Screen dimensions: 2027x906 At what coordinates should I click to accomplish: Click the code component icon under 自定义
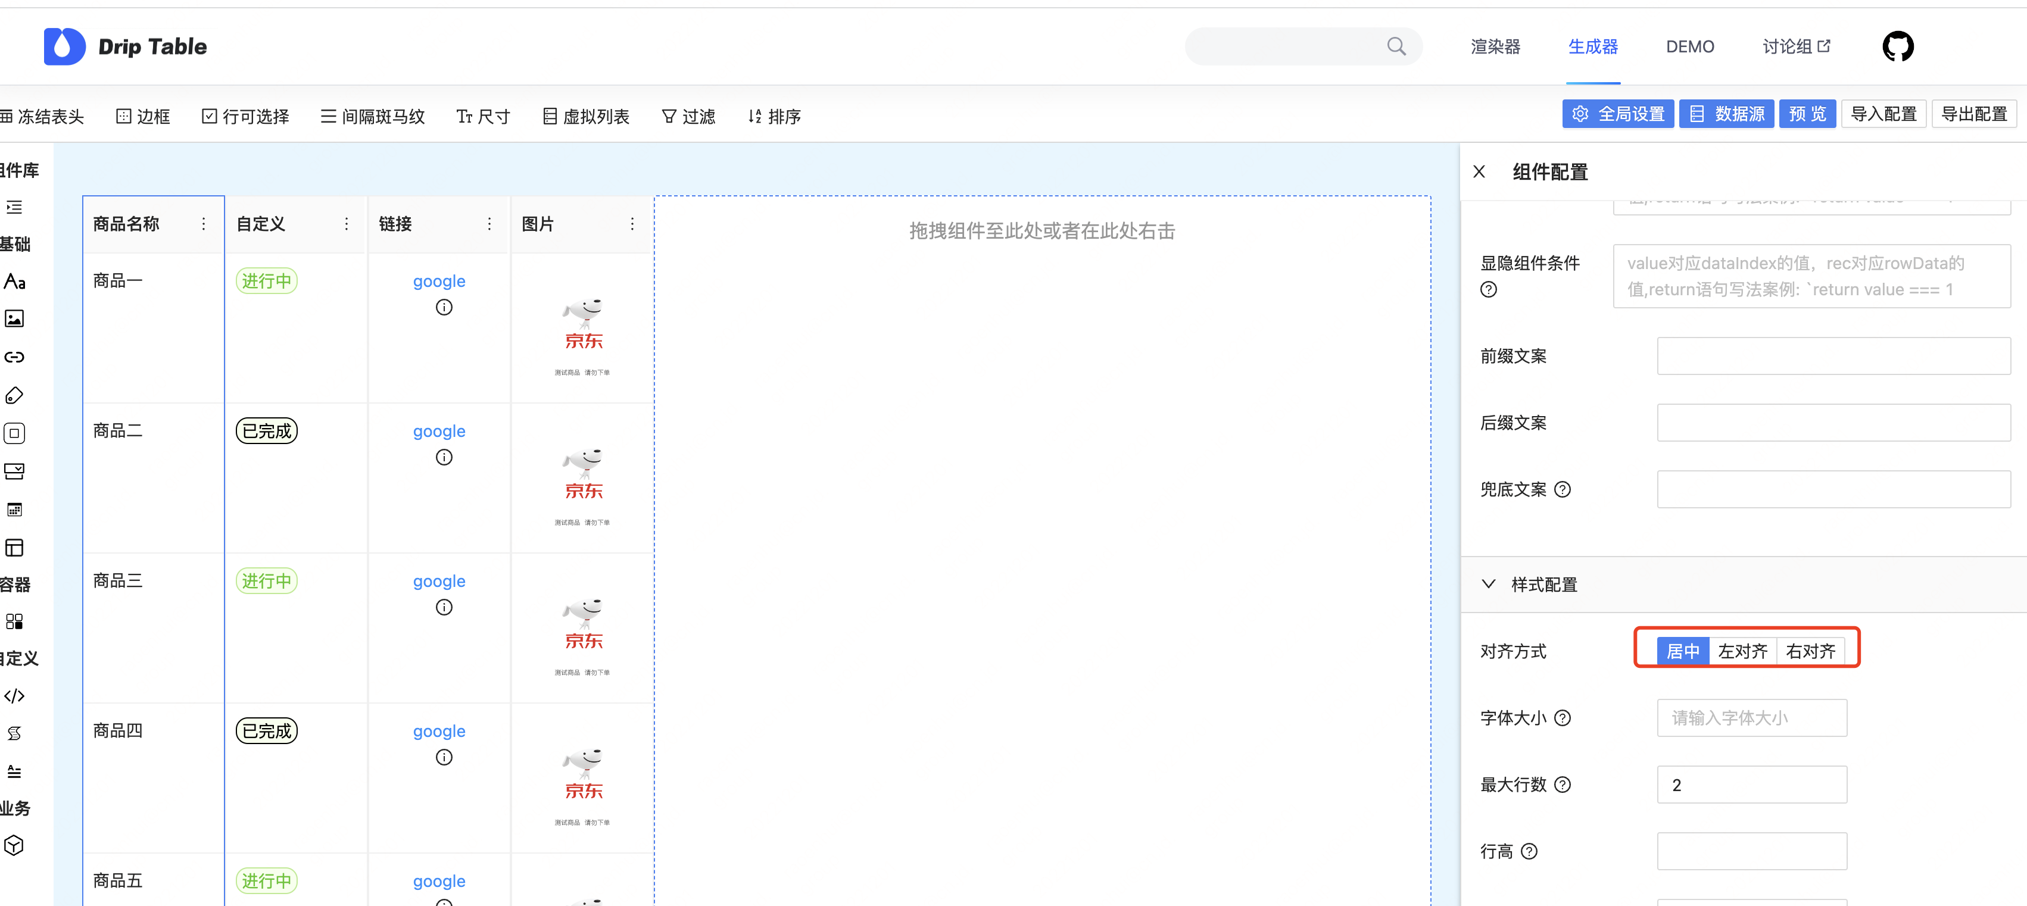pyautogui.click(x=14, y=695)
